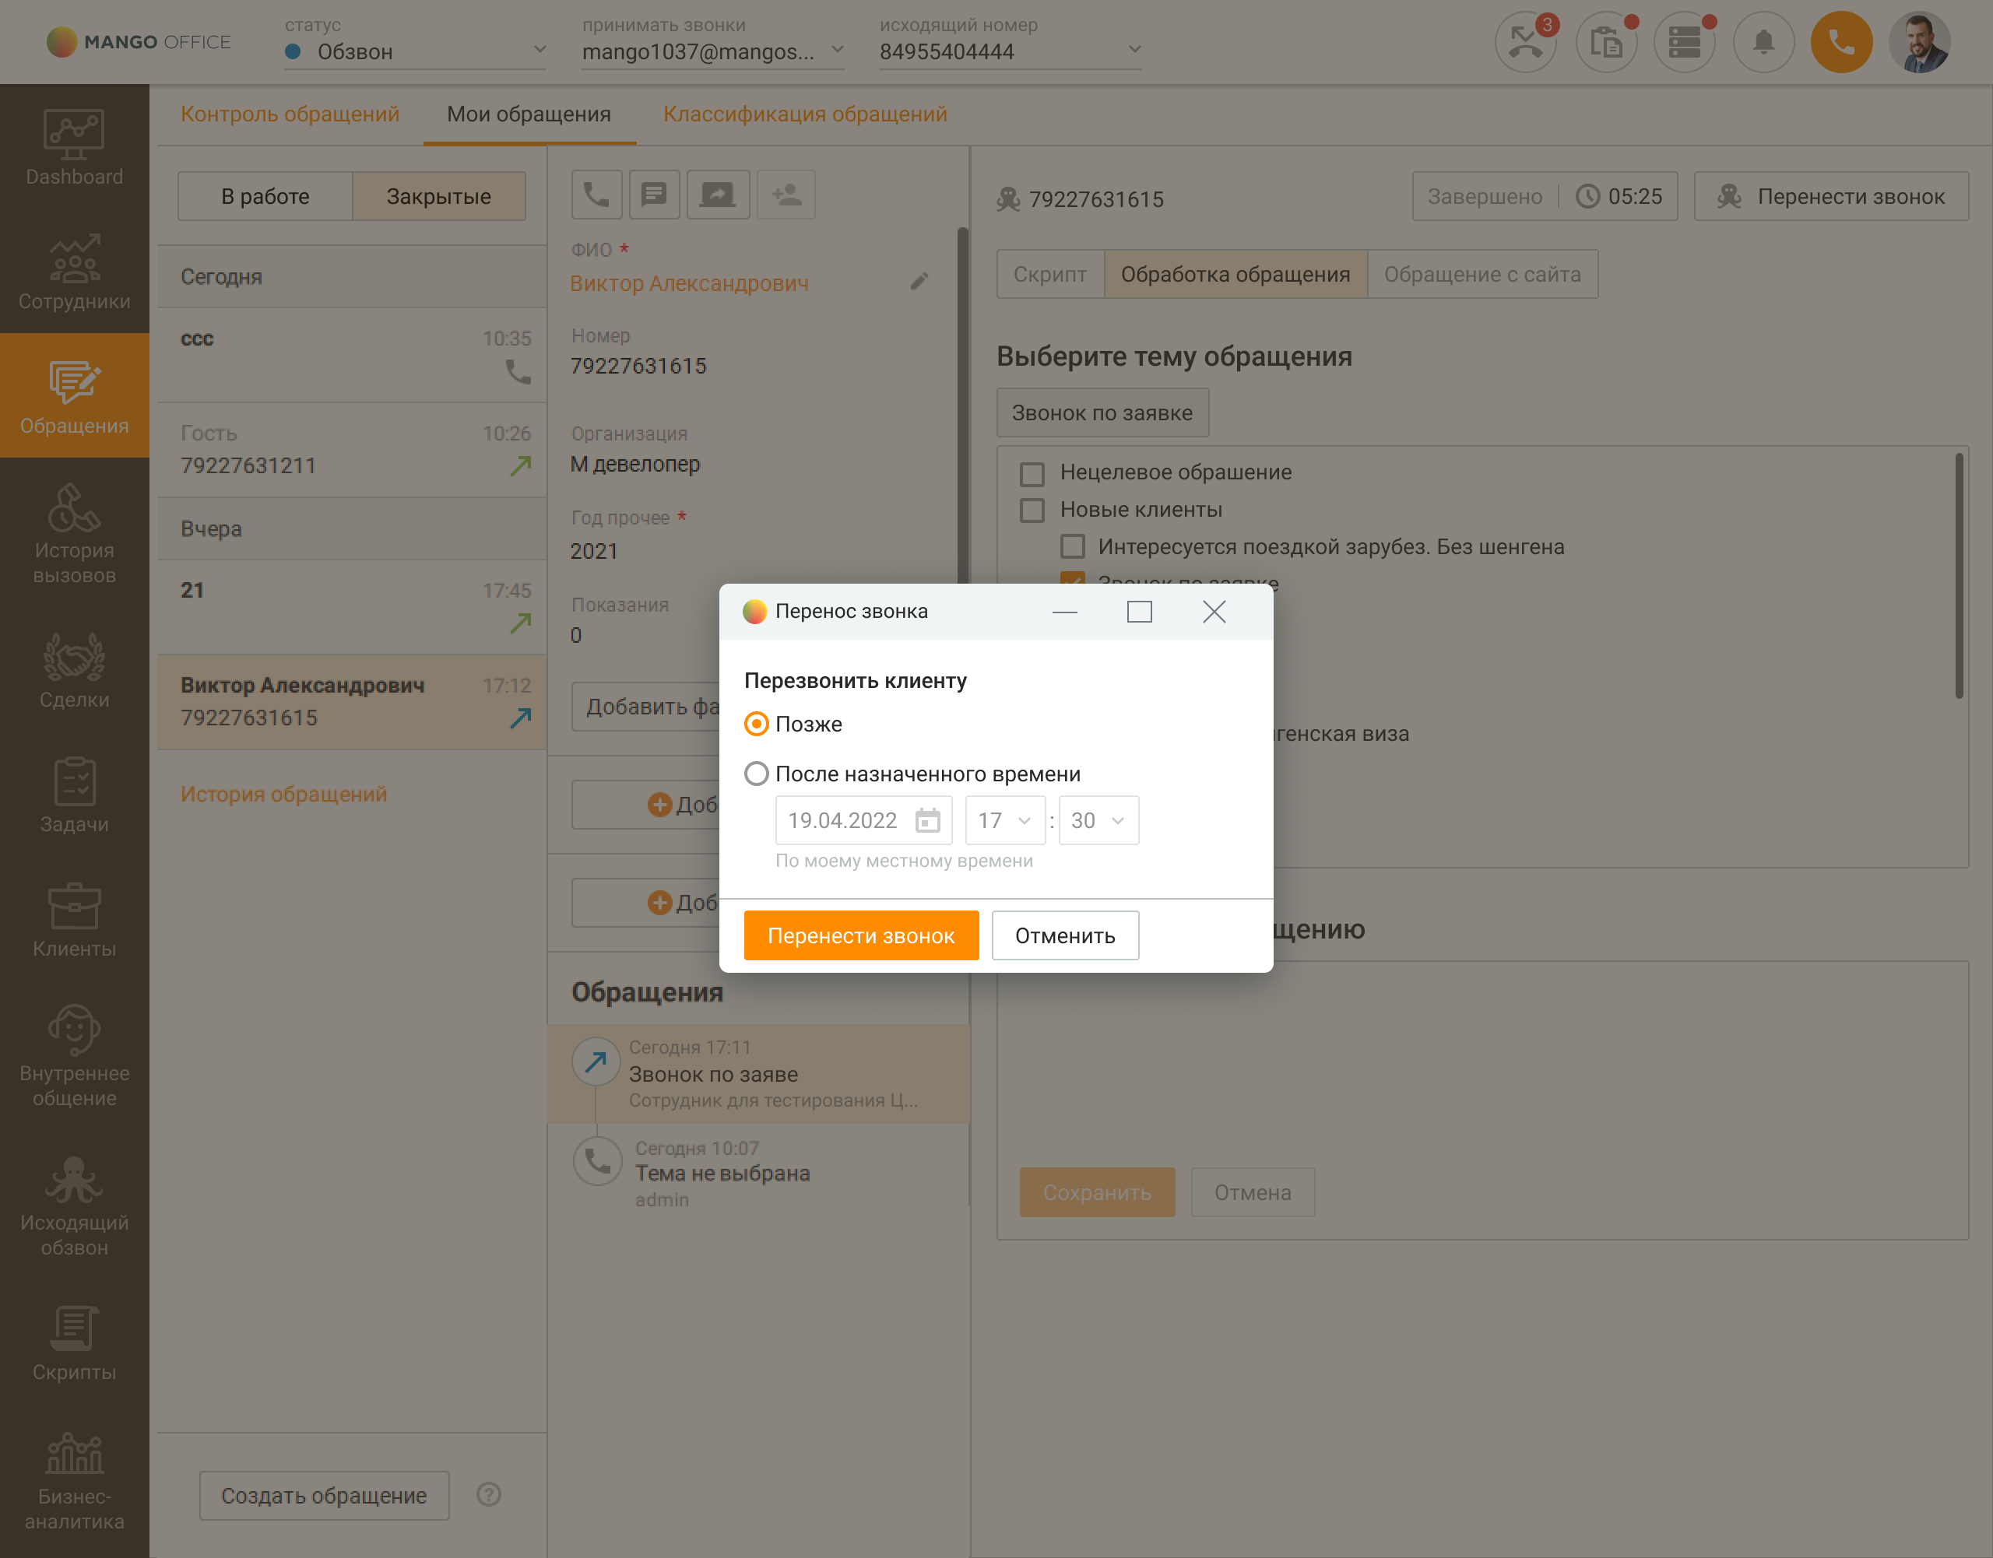Expand the исходящий номер dropdown
This screenshot has width=1993, height=1558.
point(1011,51)
